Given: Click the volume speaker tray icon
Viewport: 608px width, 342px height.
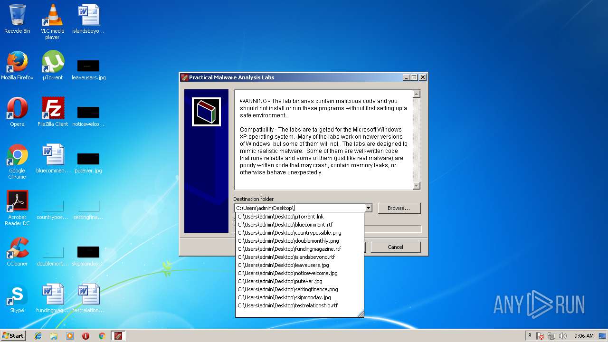Looking at the screenshot, I should pyautogui.click(x=563, y=336).
